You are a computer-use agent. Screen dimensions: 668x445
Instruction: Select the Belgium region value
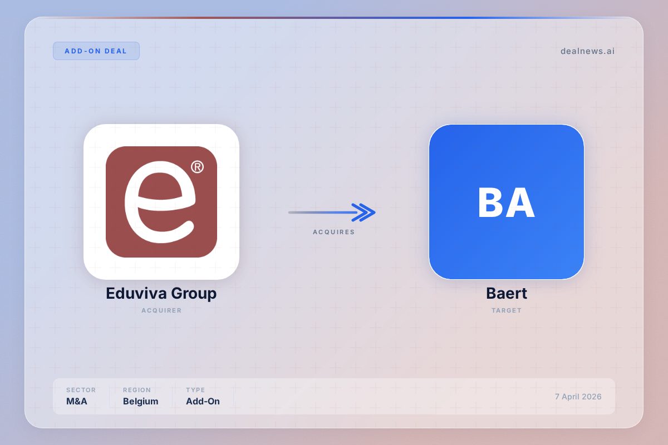(x=140, y=401)
